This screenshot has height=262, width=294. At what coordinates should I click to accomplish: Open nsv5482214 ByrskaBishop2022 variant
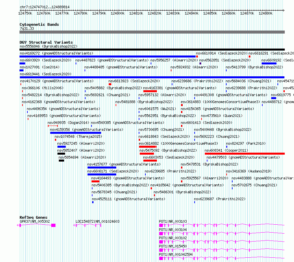(x=51, y=95)
